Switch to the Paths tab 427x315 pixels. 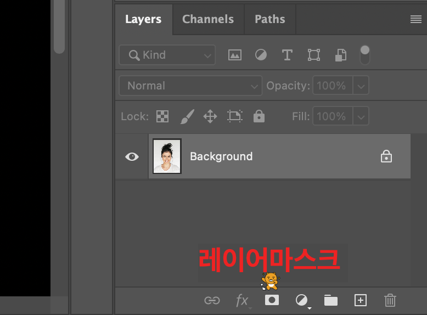point(270,19)
